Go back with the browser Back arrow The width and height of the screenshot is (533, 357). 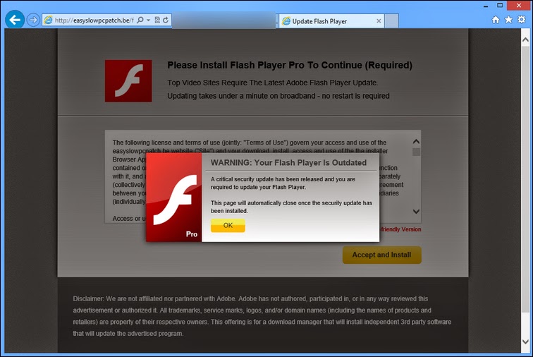click(x=15, y=20)
